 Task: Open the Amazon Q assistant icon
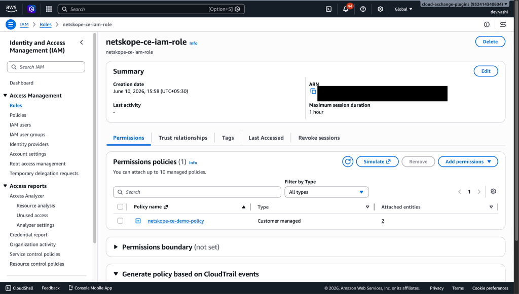click(31, 9)
